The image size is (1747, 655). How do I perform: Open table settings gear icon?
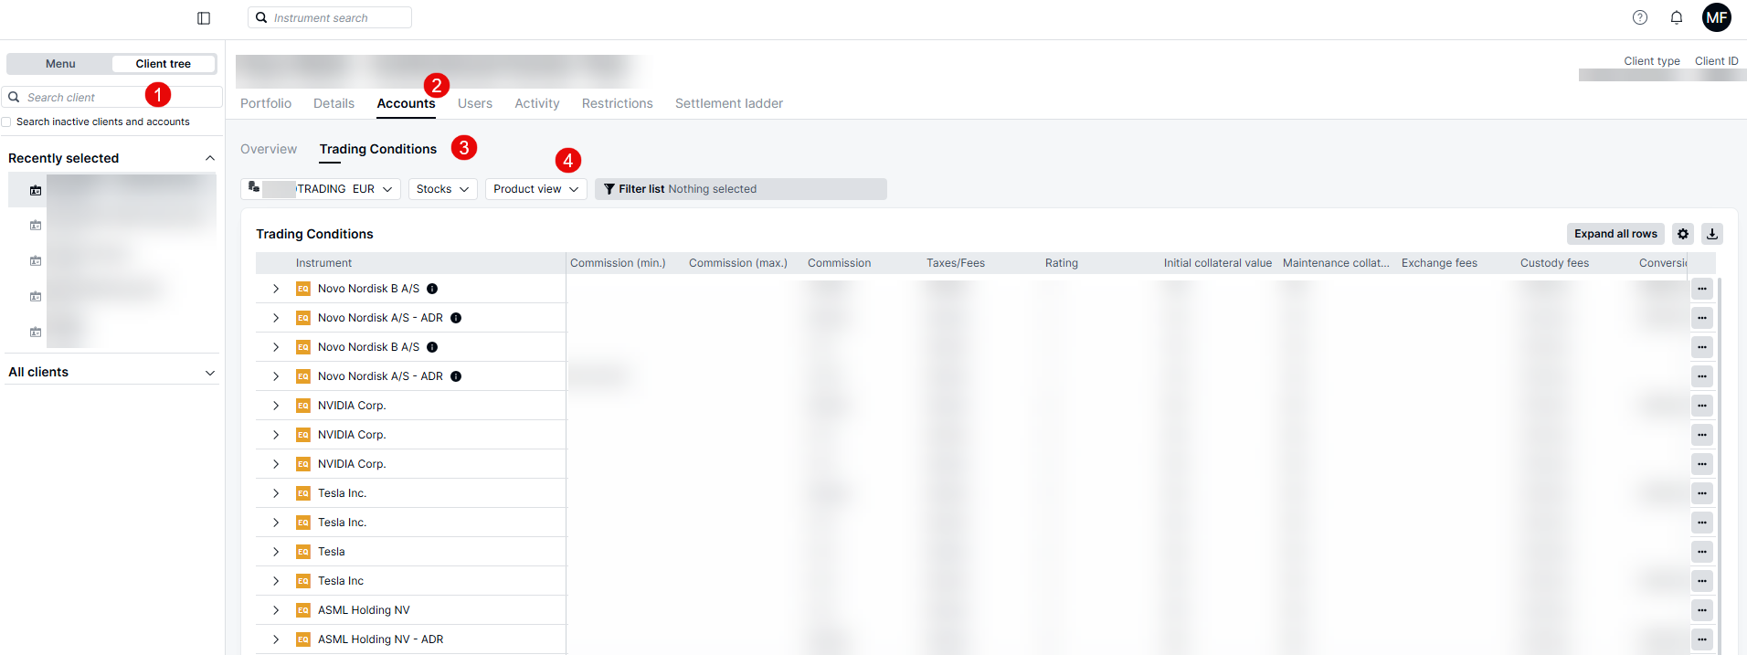click(x=1683, y=234)
